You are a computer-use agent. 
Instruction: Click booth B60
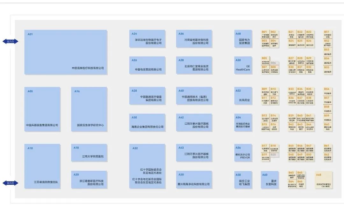328,127
